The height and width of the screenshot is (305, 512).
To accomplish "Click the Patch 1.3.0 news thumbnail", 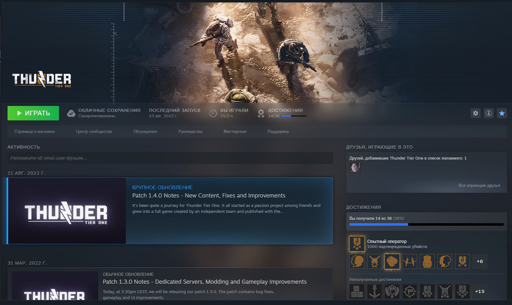I will 55,286.
